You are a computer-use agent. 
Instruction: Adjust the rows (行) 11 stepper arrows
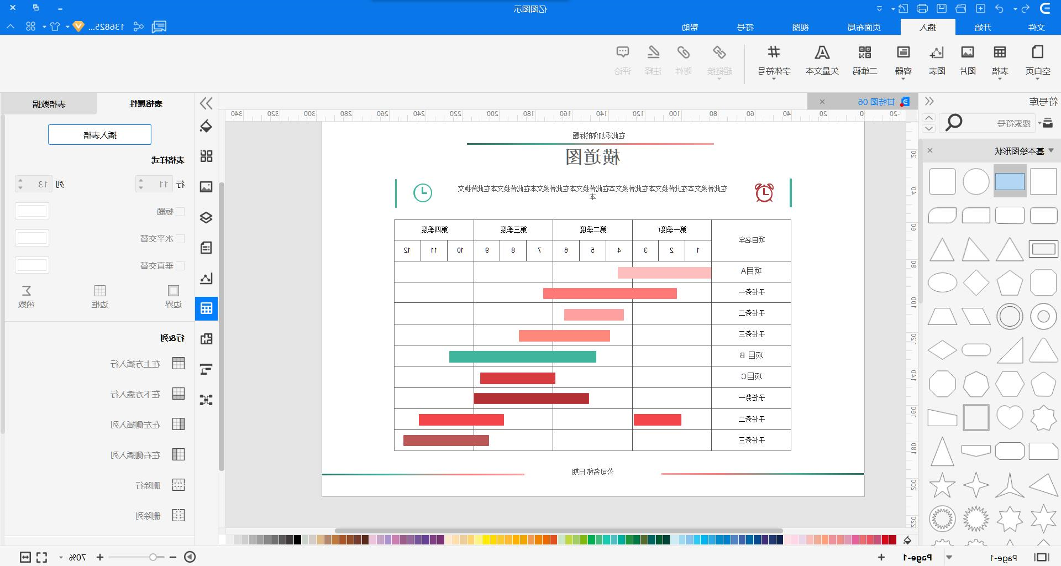[x=141, y=184]
